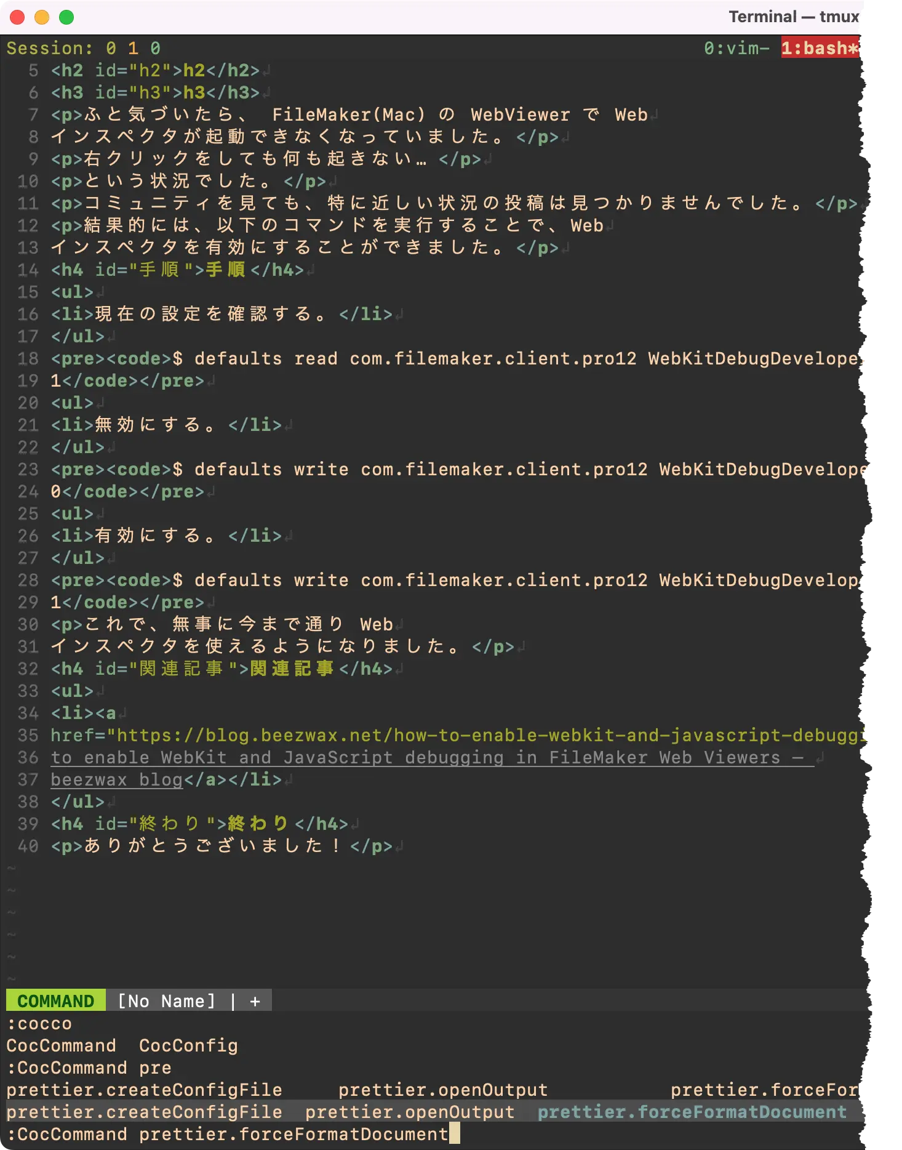902x1150 pixels.
Task: Choose the CocConfig completion suggestion
Action: [188, 1045]
